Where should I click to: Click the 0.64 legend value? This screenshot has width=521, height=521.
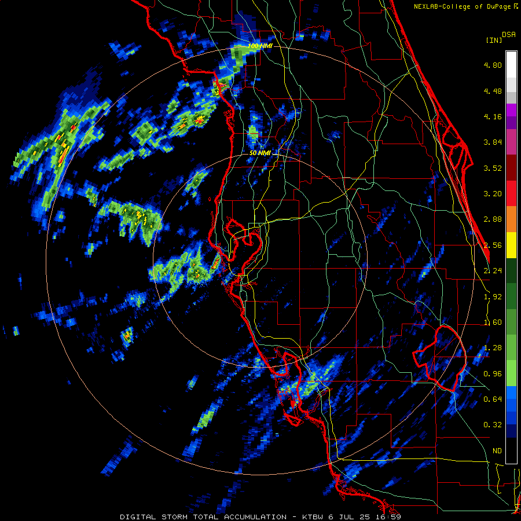point(493,399)
